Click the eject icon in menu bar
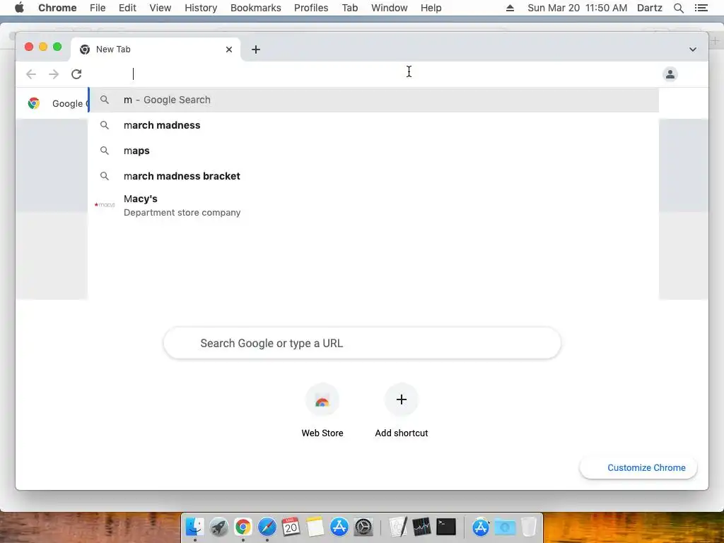The image size is (724, 543). 510,8
